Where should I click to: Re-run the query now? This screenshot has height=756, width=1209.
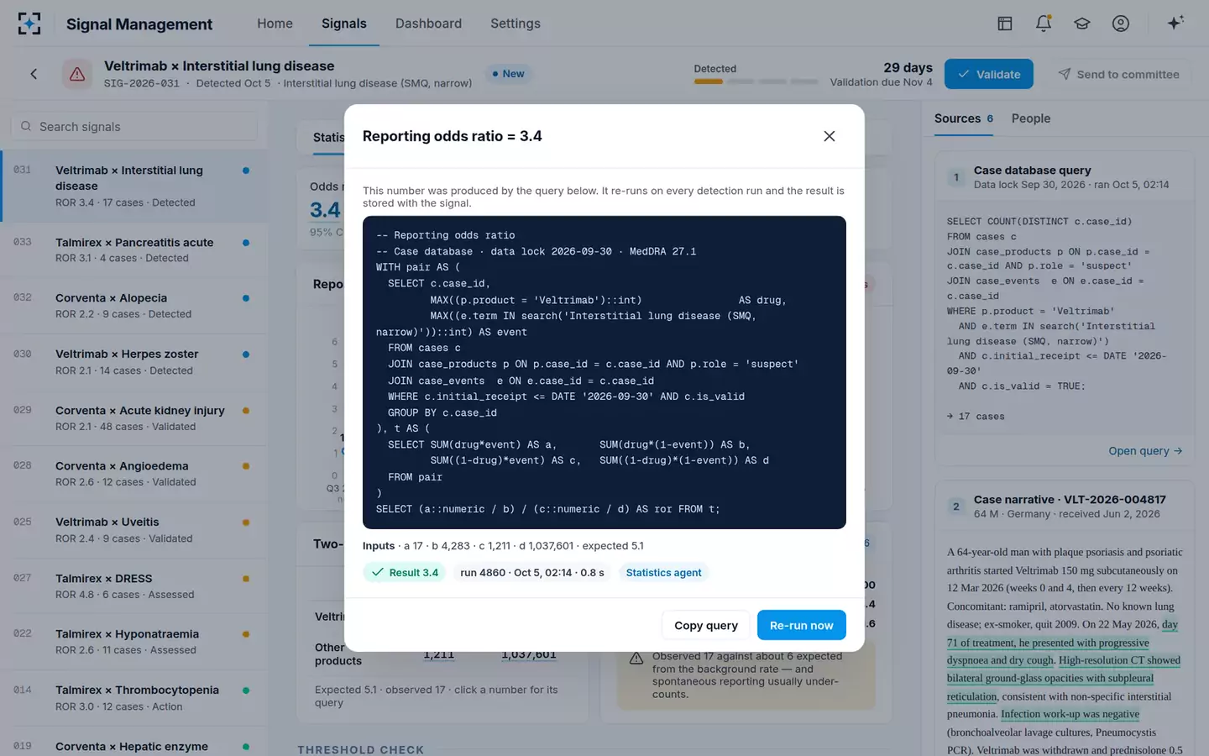click(x=802, y=625)
